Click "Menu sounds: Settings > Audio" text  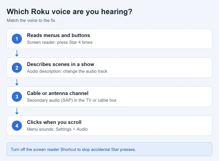pyautogui.click(x=57, y=129)
